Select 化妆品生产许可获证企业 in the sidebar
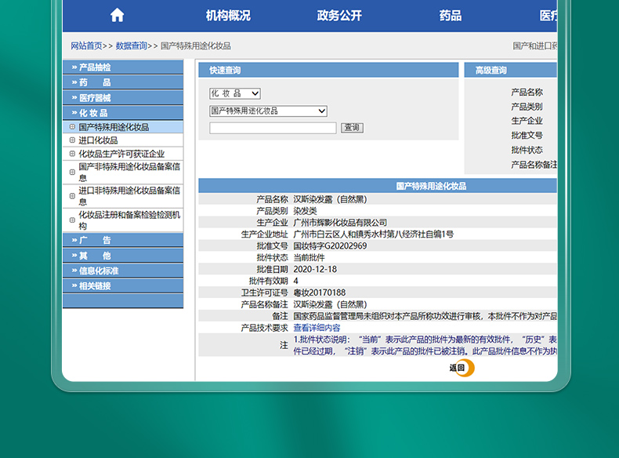Viewport: 619px width, 458px height. tap(121, 154)
